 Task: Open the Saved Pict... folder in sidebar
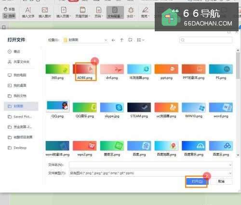(x=19, y=116)
